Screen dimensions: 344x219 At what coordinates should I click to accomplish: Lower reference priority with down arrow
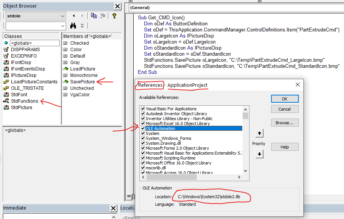point(259,154)
